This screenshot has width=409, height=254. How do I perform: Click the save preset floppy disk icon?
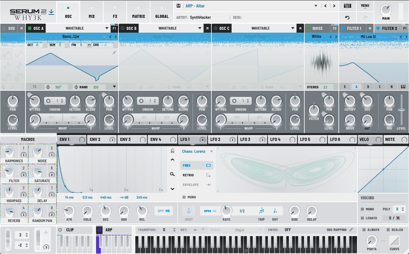(178, 6)
